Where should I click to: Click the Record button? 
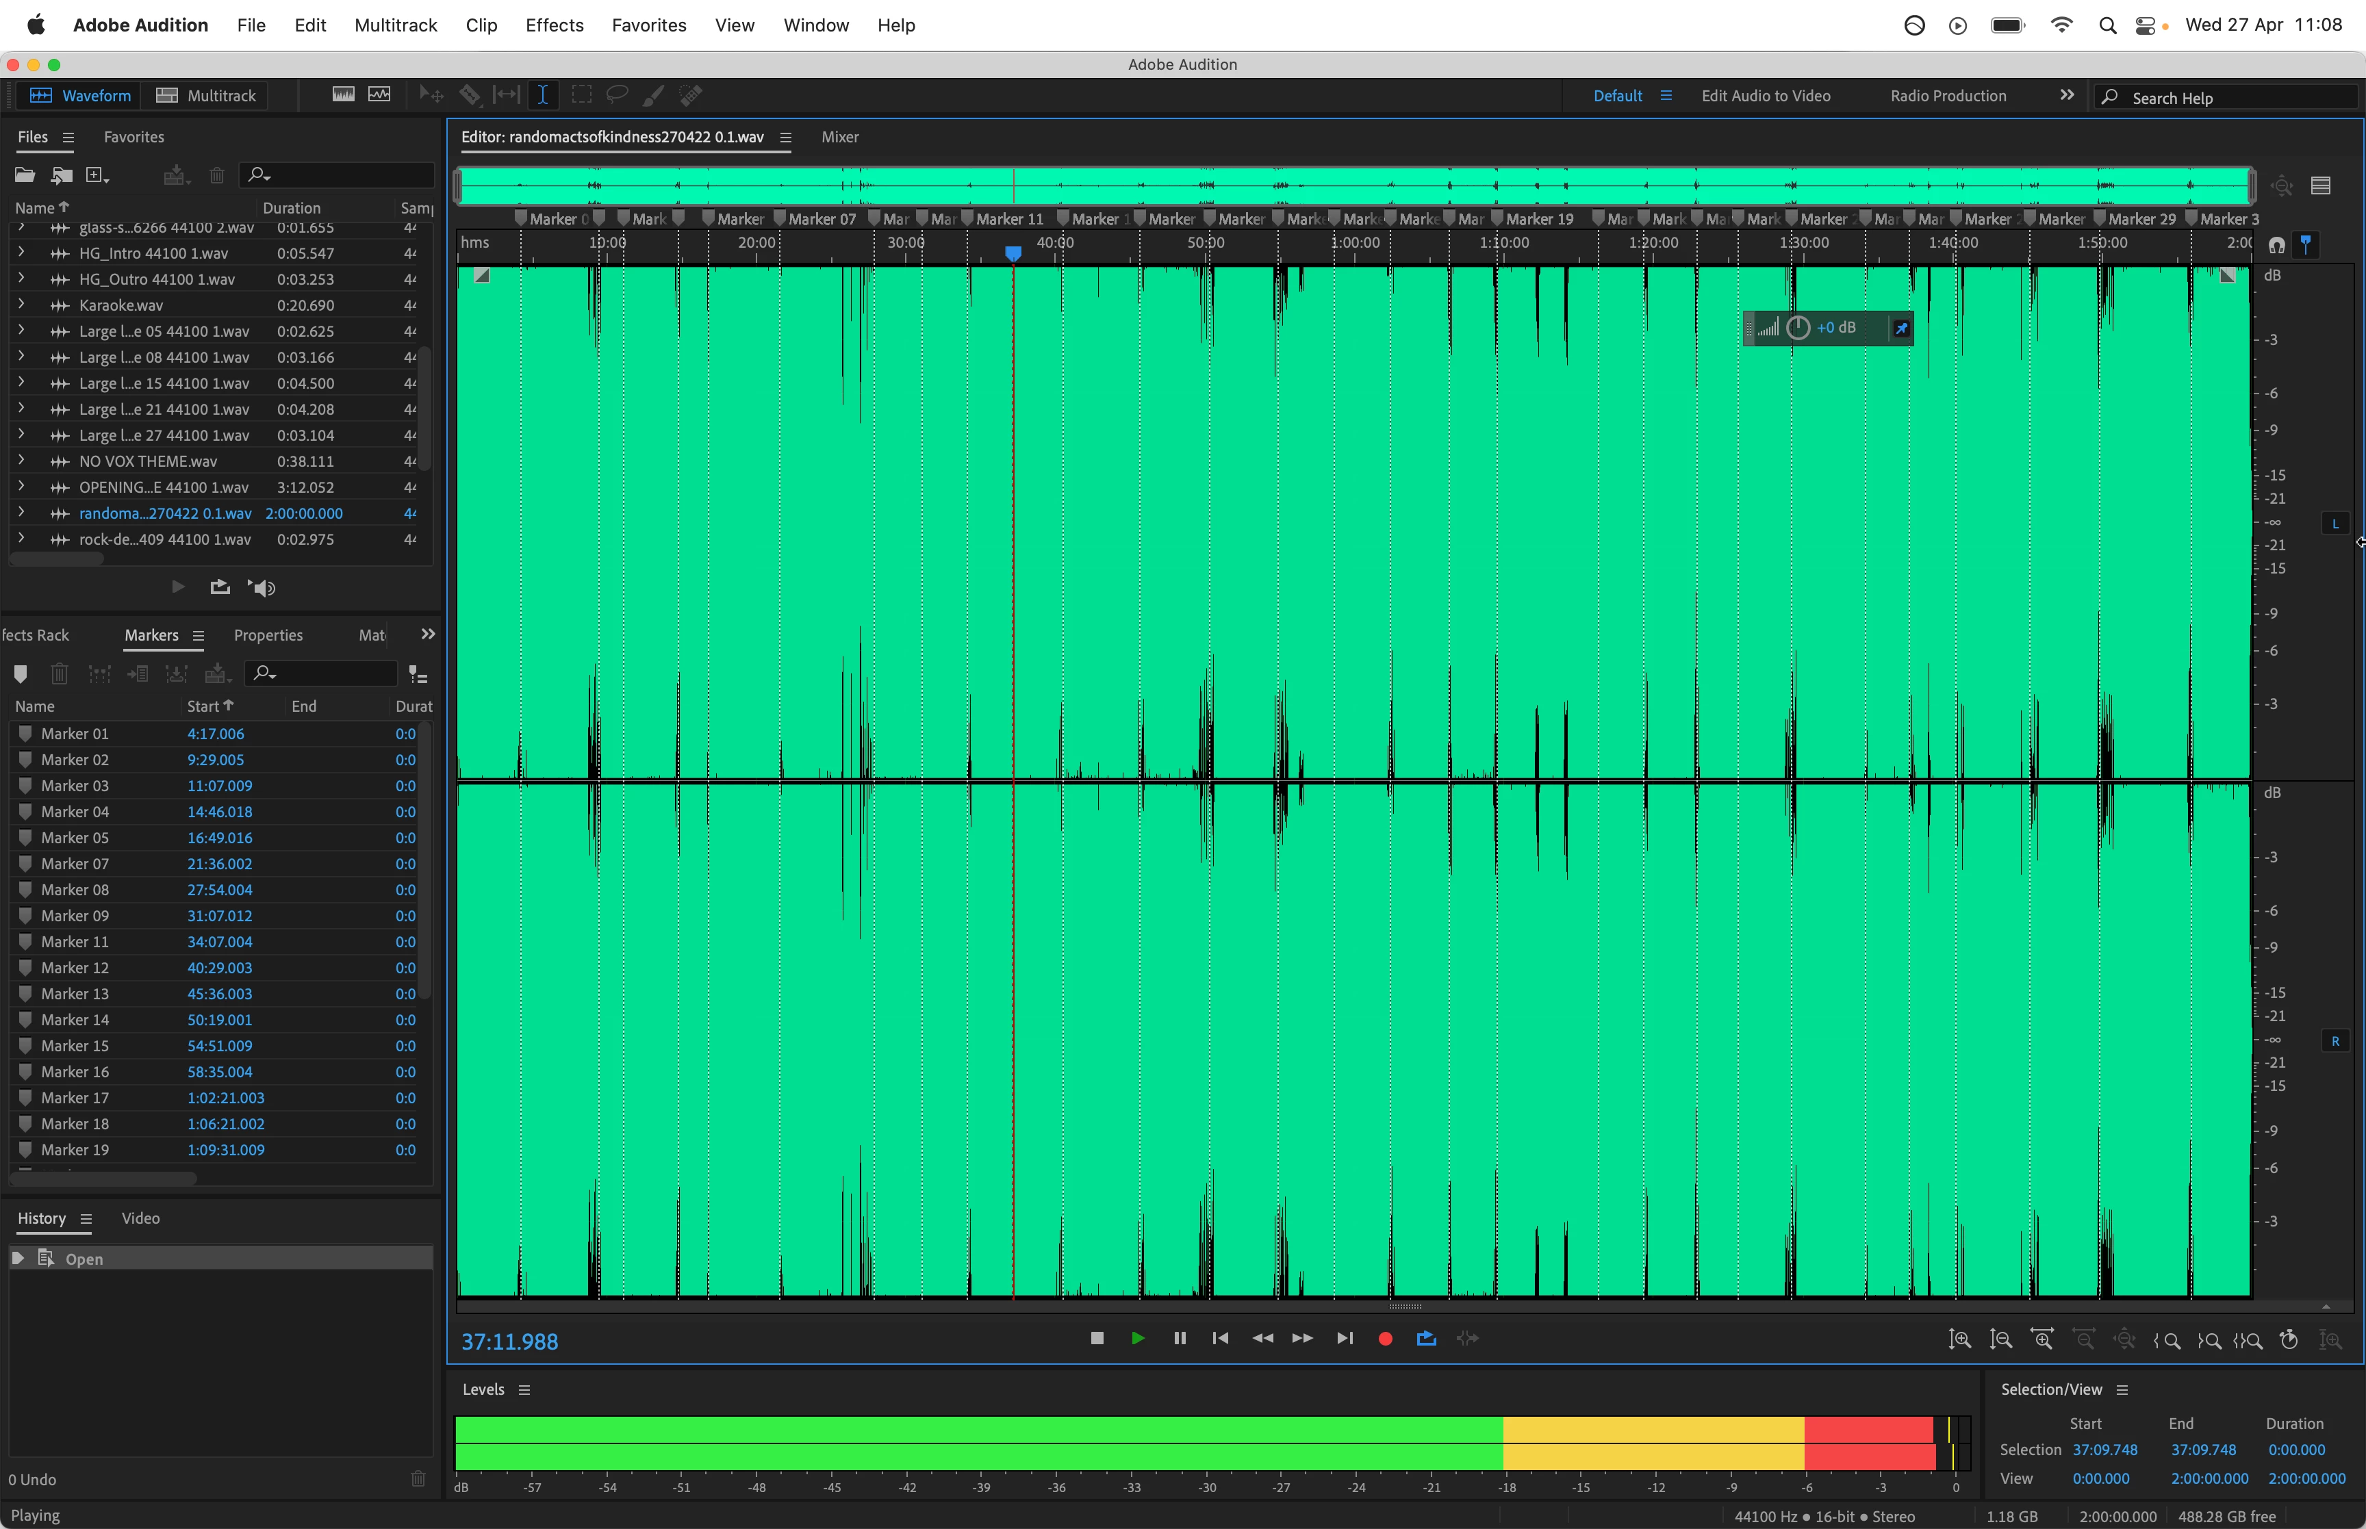pyautogui.click(x=1385, y=1338)
